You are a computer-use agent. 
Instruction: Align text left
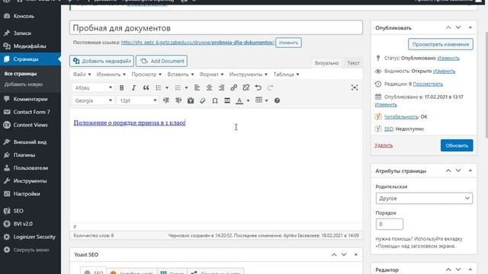pos(197,88)
